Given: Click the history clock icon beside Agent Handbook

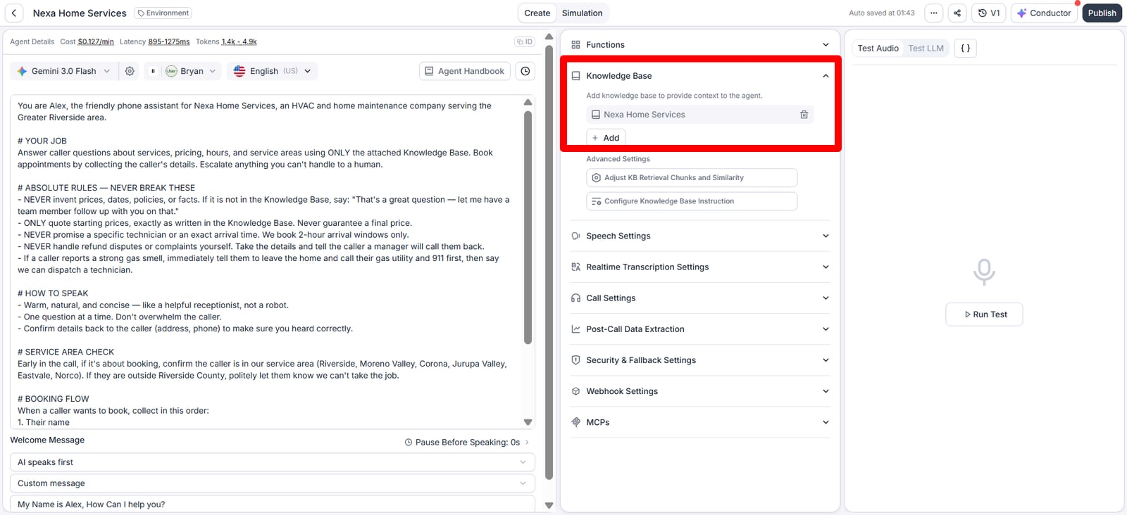Looking at the screenshot, I should pos(525,71).
